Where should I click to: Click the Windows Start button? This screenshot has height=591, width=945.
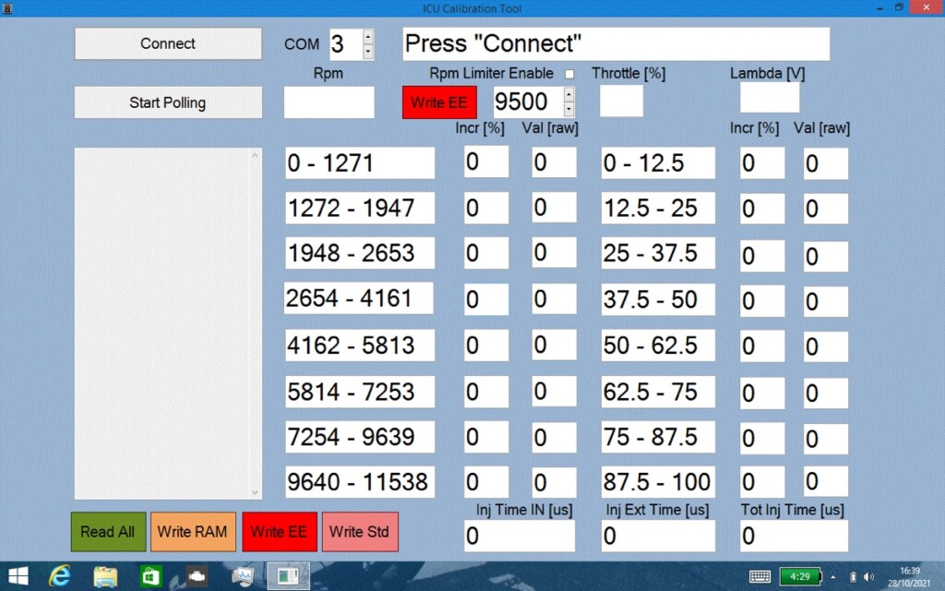pos(18,576)
